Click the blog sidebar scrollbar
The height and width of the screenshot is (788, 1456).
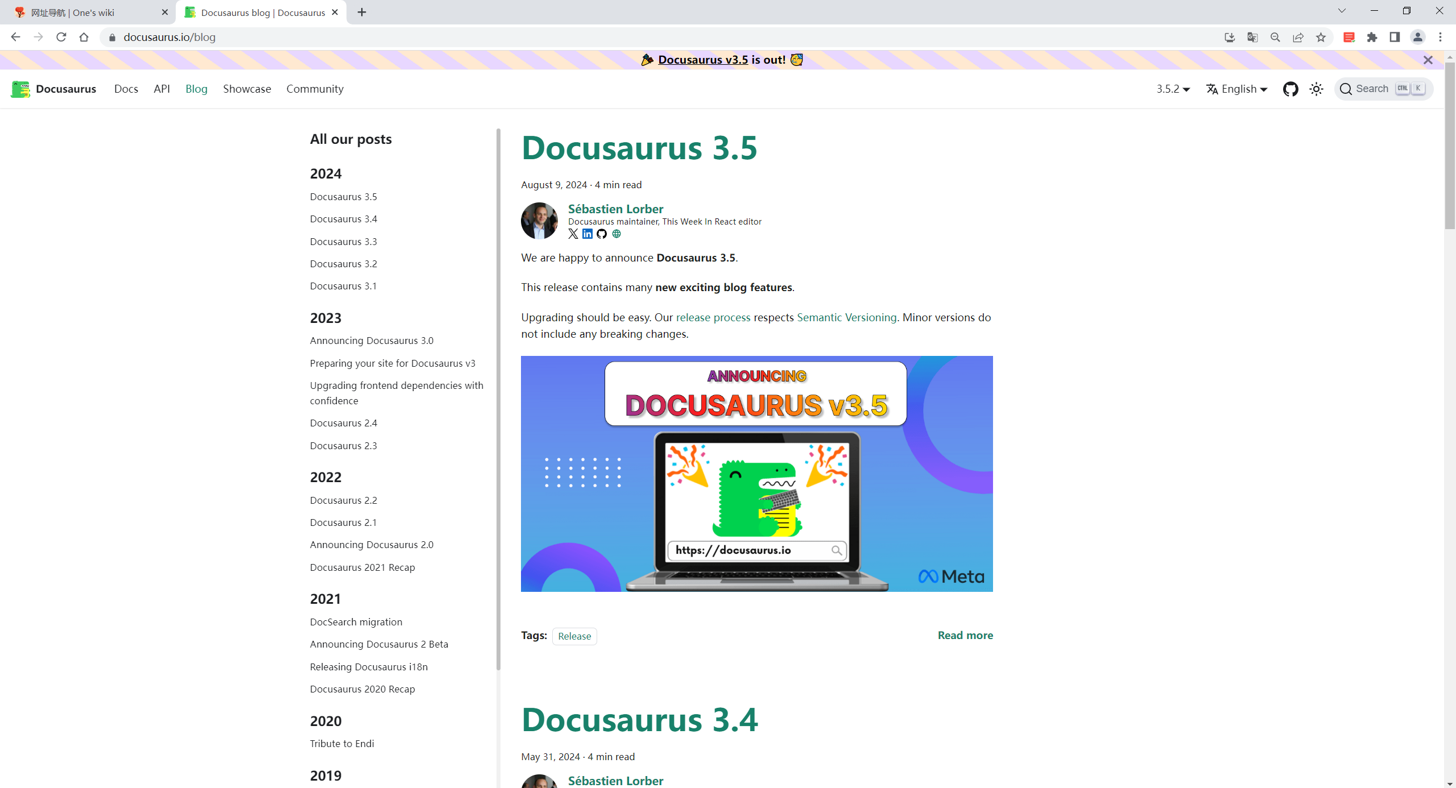498,399
